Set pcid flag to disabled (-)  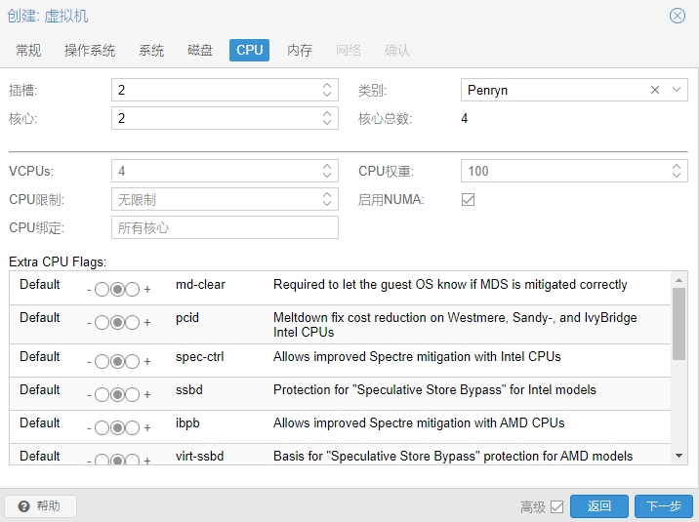click(103, 323)
